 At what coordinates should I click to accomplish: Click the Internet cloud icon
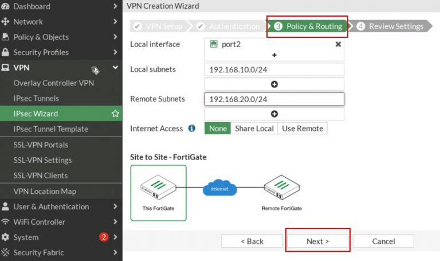[220, 188]
